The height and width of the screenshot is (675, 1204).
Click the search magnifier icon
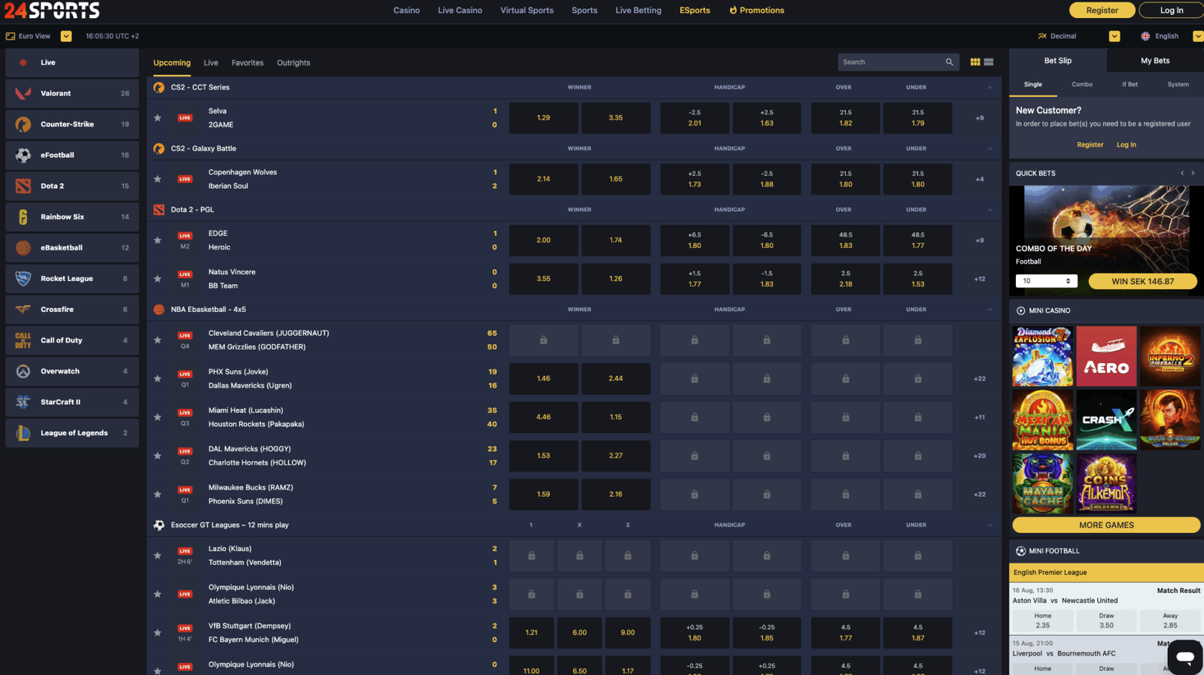tap(949, 62)
